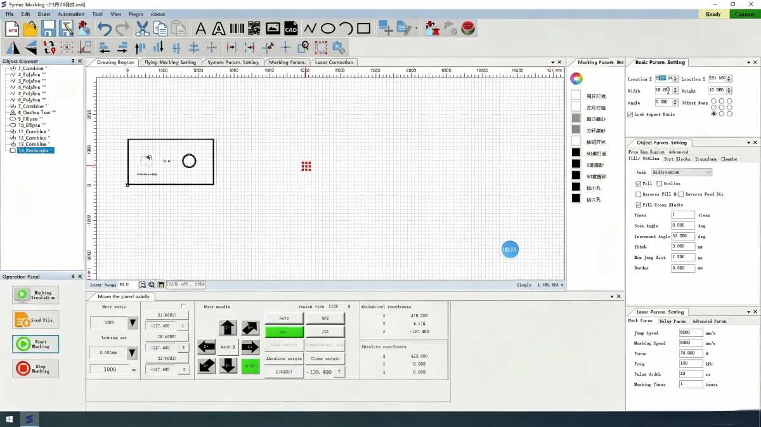
Task: Select top-left Offset Base radio button
Action: click(714, 100)
